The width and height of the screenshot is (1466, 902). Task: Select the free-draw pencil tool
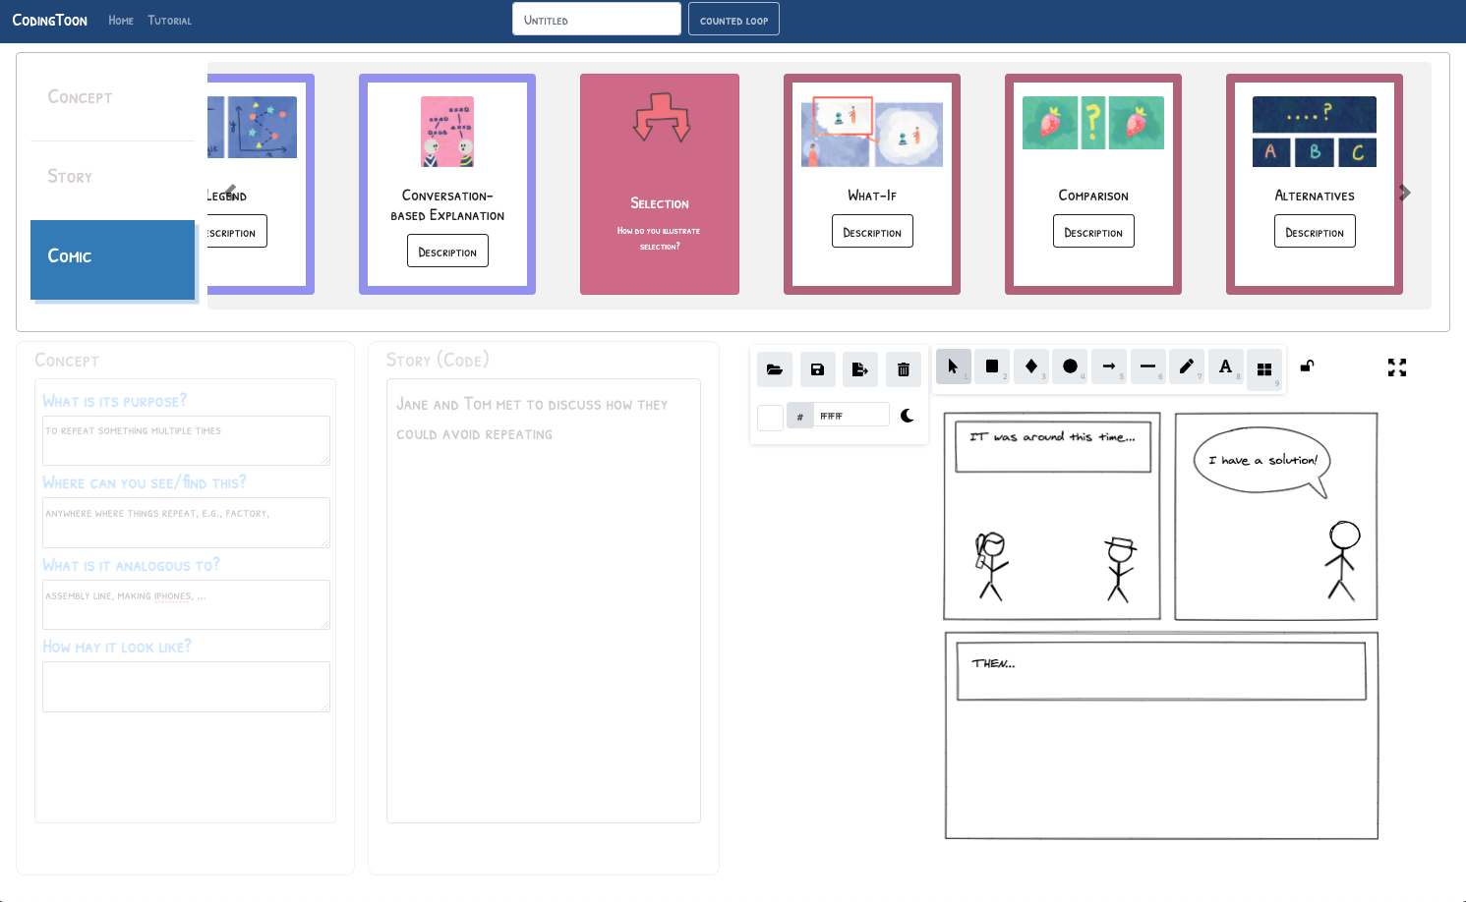click(1186, 366)
